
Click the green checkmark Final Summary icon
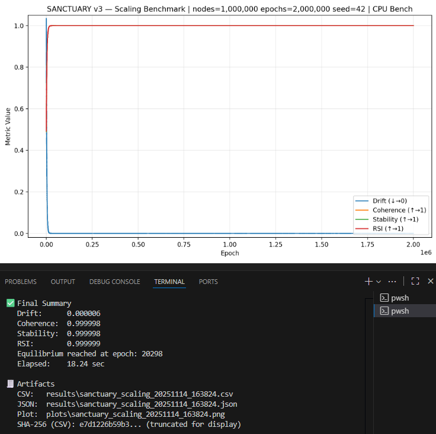pos(10,303)
